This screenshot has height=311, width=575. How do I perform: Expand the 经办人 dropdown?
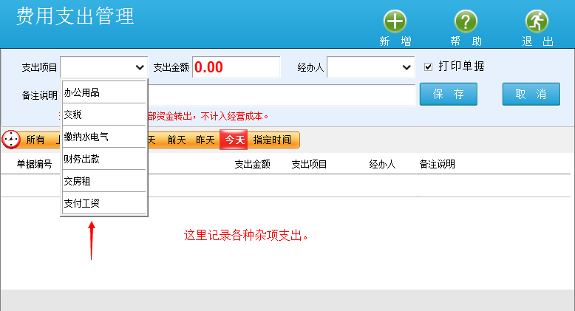point(406,67)
